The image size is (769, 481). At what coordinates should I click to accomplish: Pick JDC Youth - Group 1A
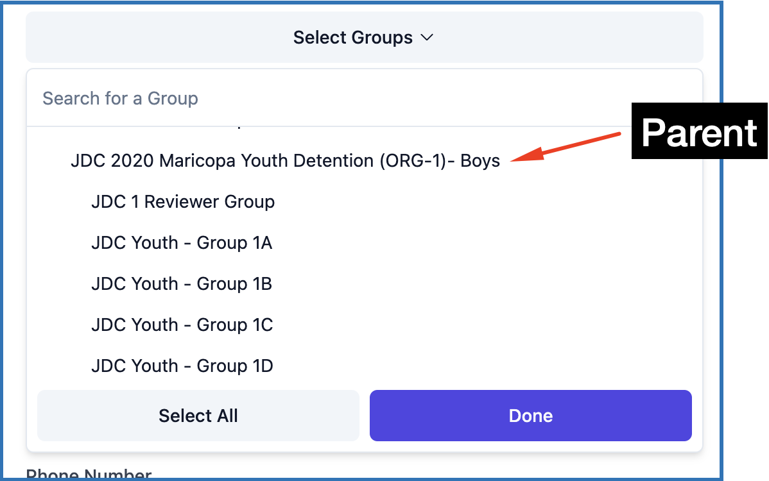(182, 243)
